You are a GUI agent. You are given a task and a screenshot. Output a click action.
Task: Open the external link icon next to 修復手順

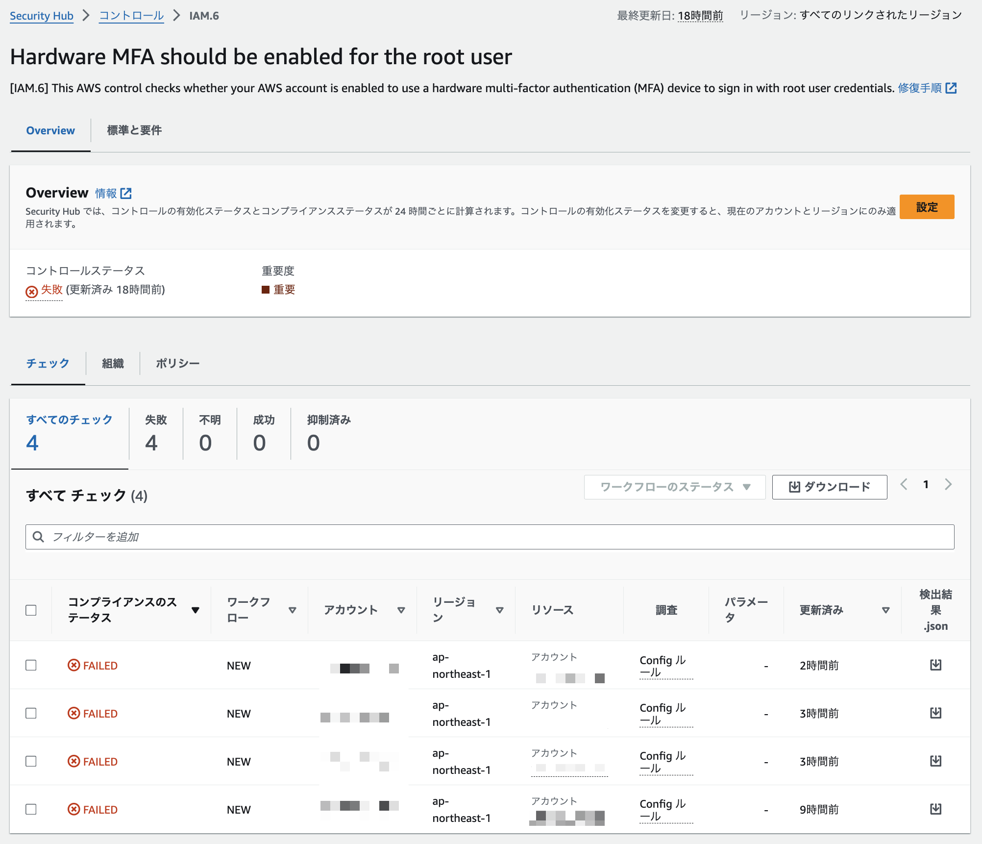(951, 88)
